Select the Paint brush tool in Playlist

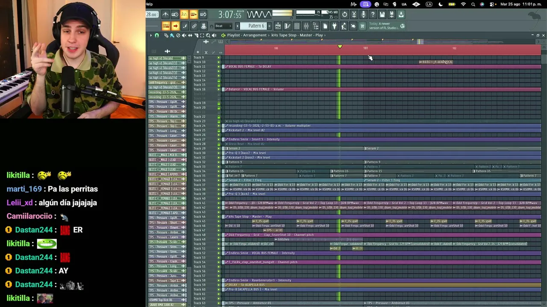172,35
